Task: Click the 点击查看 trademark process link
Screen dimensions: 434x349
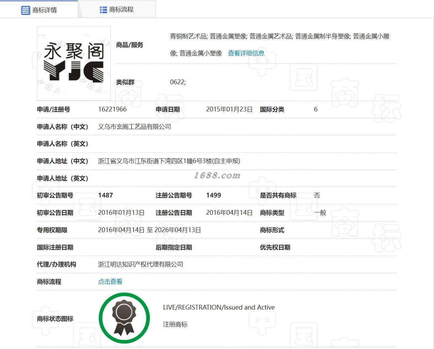Action: point(110,282)
